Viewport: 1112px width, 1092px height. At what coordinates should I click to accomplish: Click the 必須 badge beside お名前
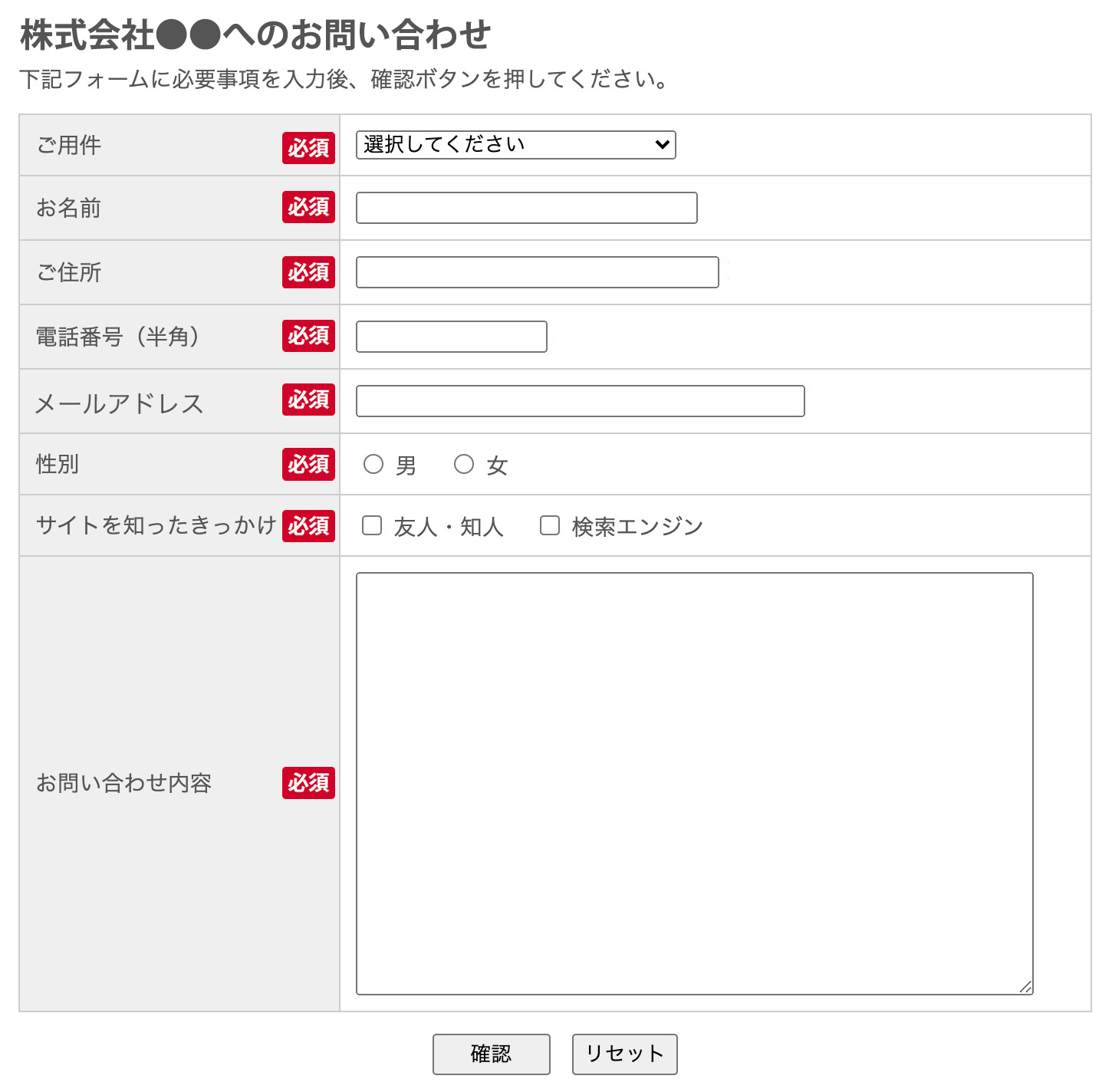[x=308, y=207]
